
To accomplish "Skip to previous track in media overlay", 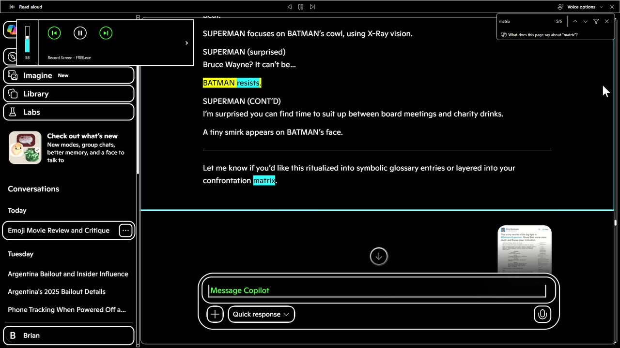I will pos(54,33).
